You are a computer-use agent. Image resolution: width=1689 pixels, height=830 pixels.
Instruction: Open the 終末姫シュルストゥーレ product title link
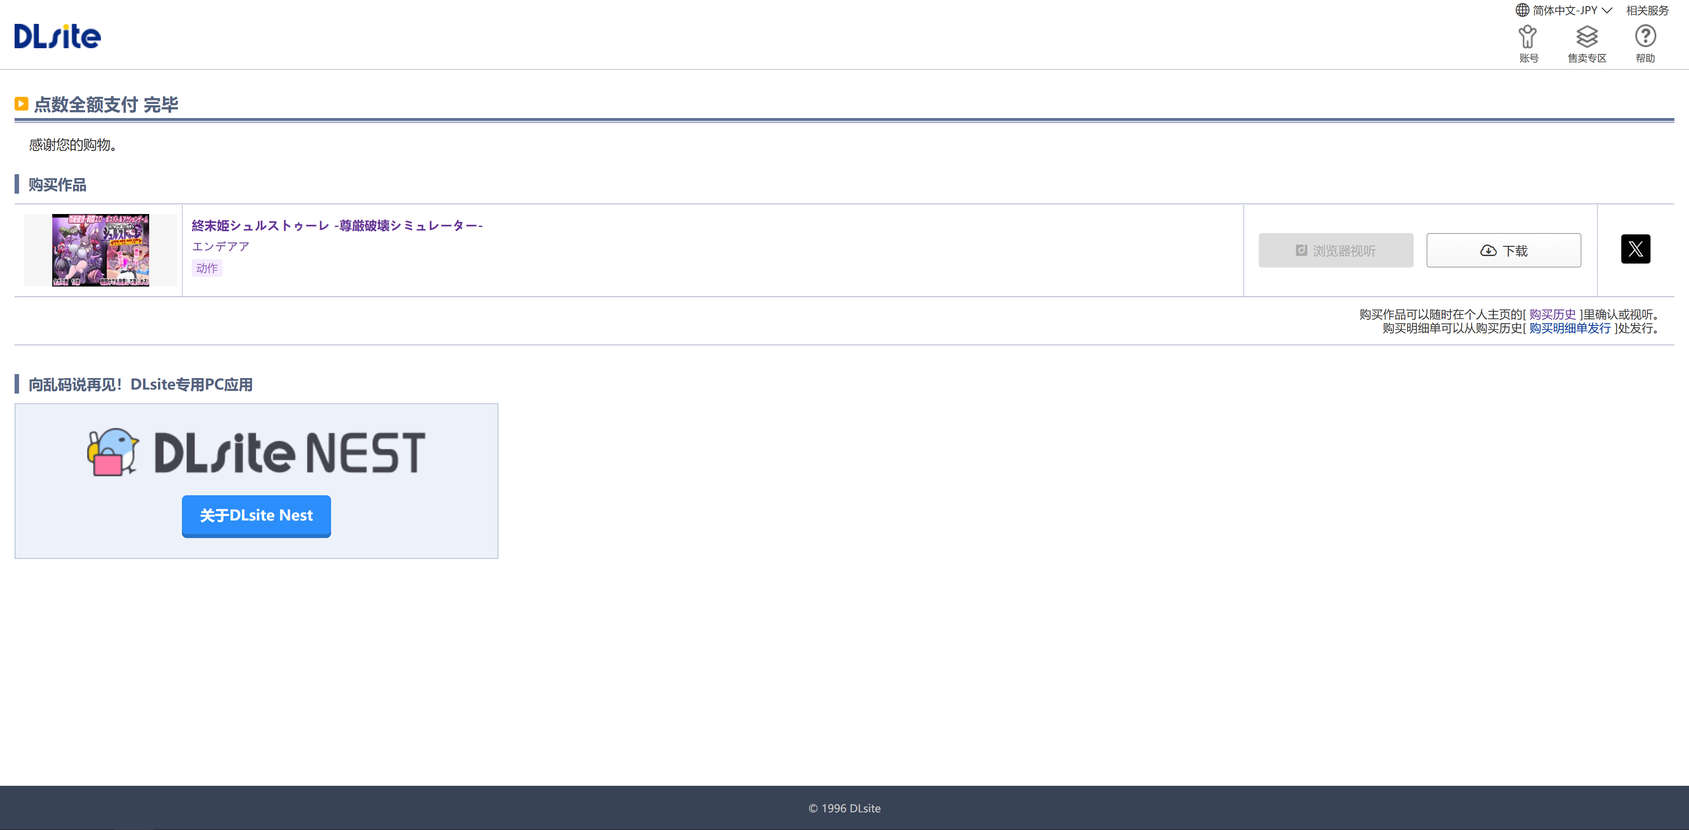pos(337,226)
